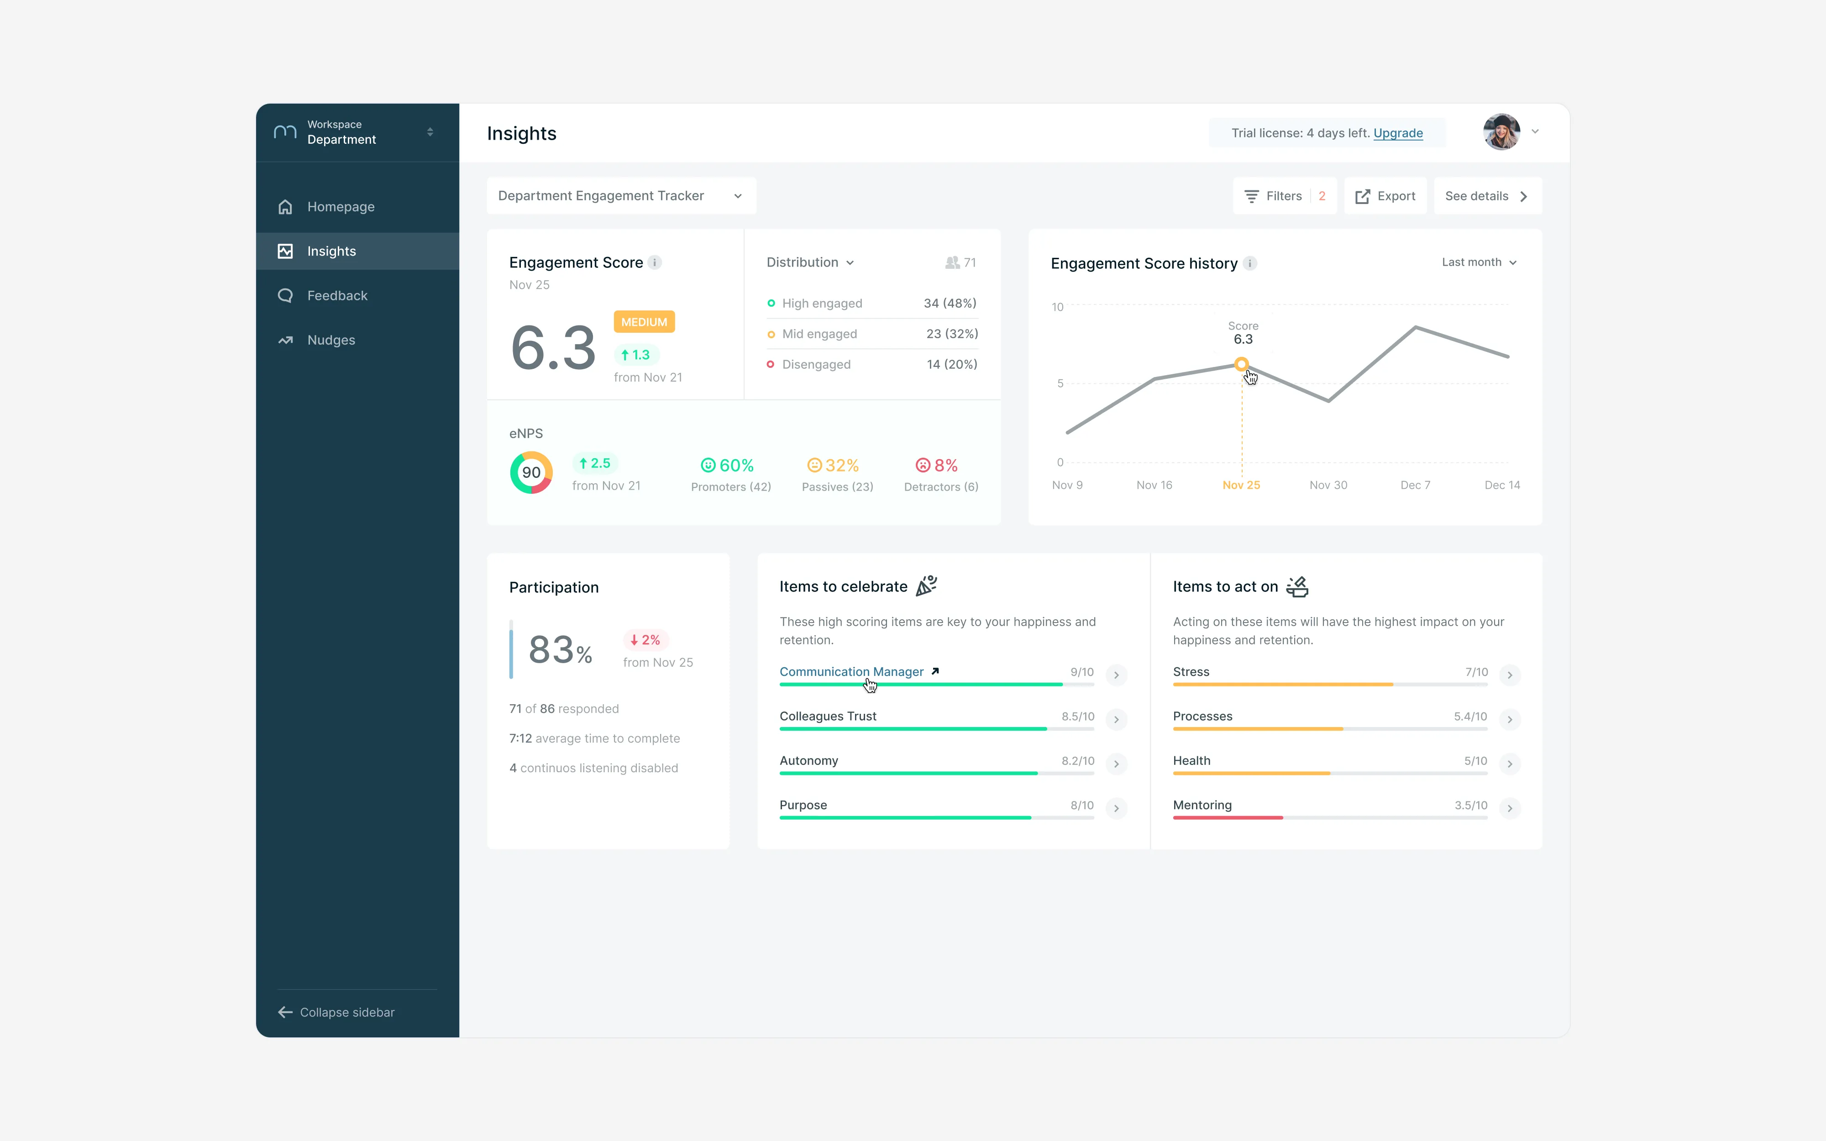Select the Nov 25 chart data point
Viewport: 1826px width, 1141px height.
pos(1241,365)
